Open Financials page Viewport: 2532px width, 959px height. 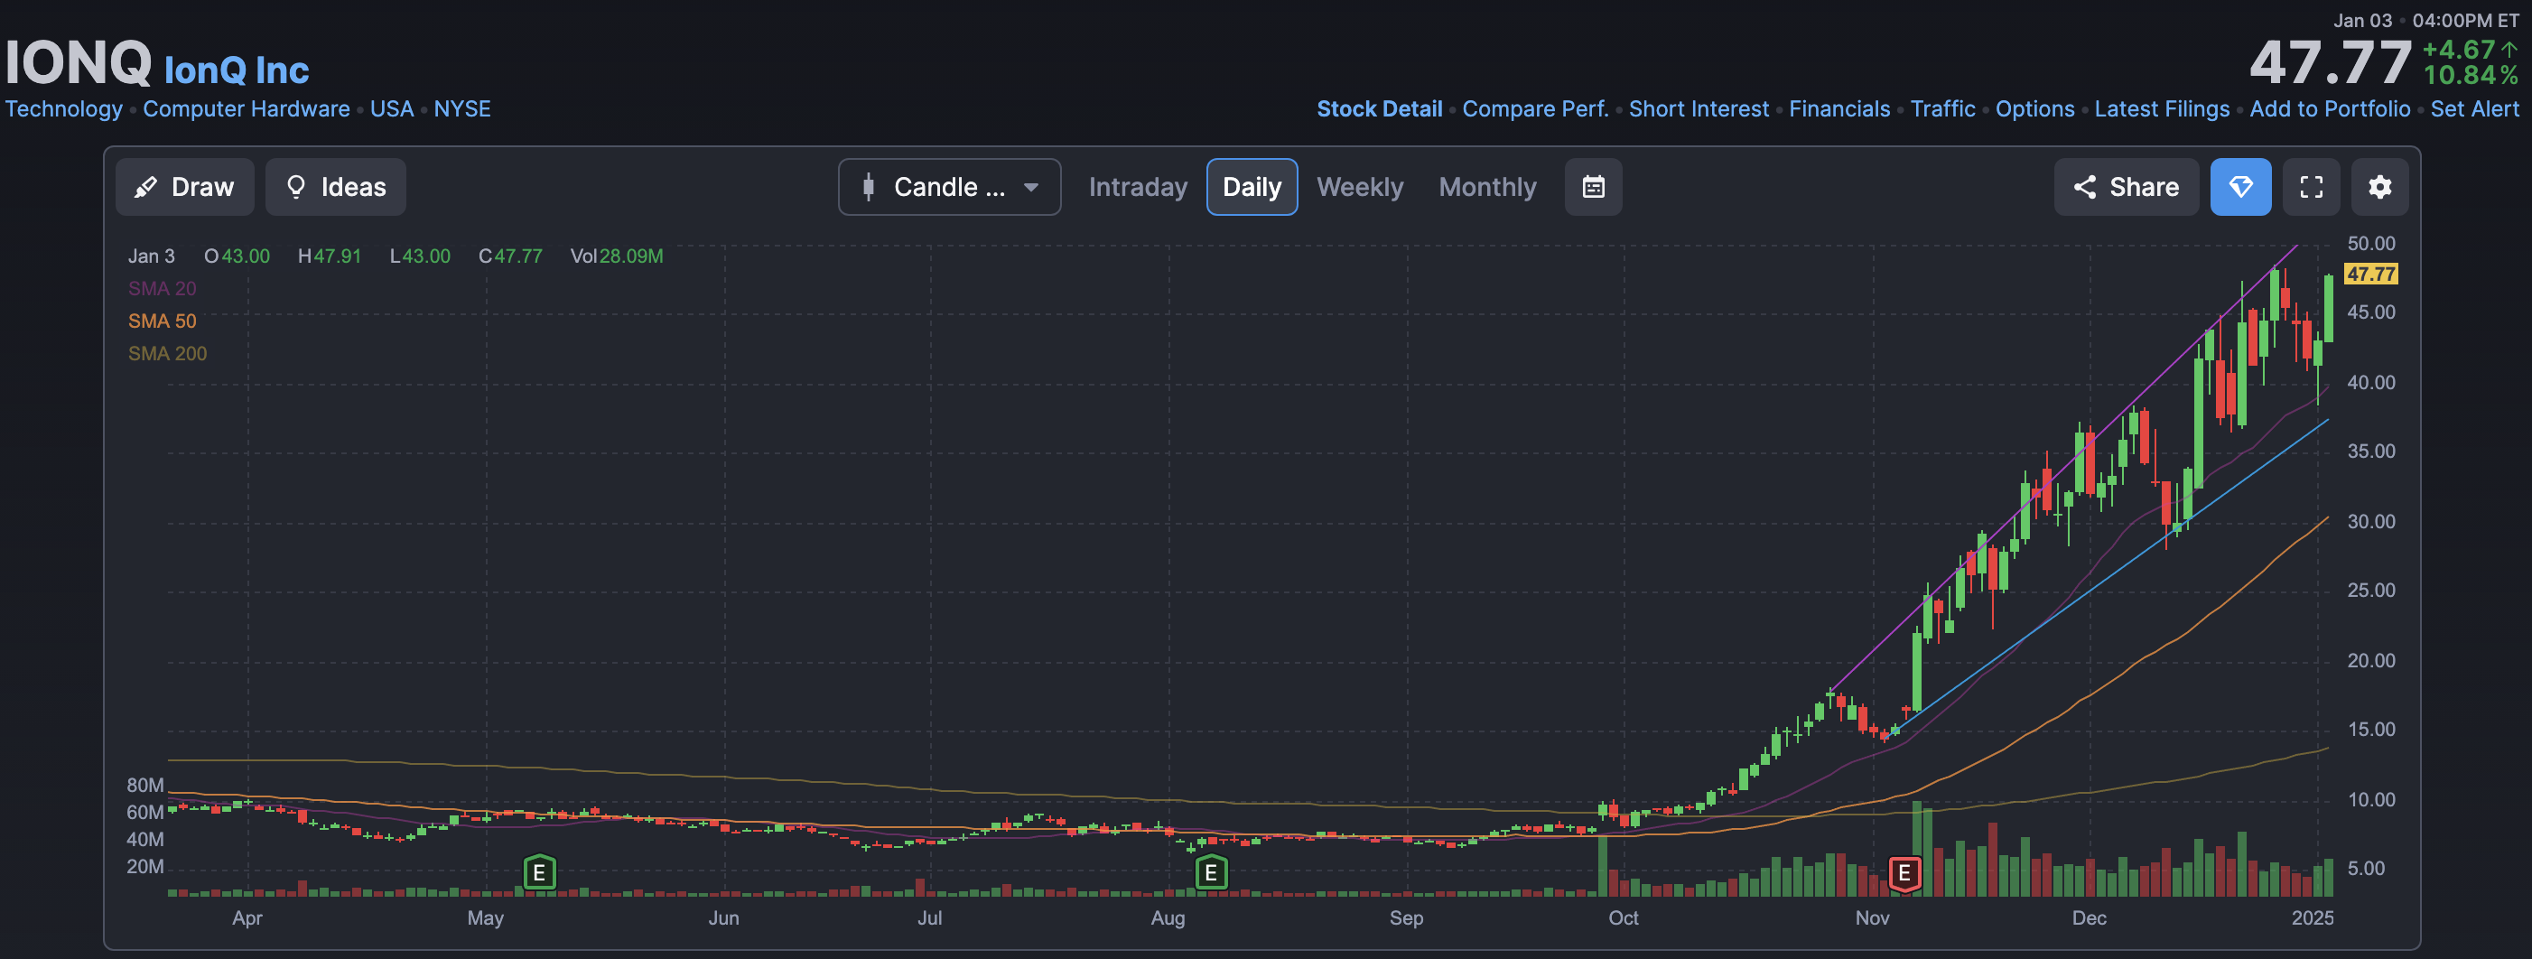1839,109
